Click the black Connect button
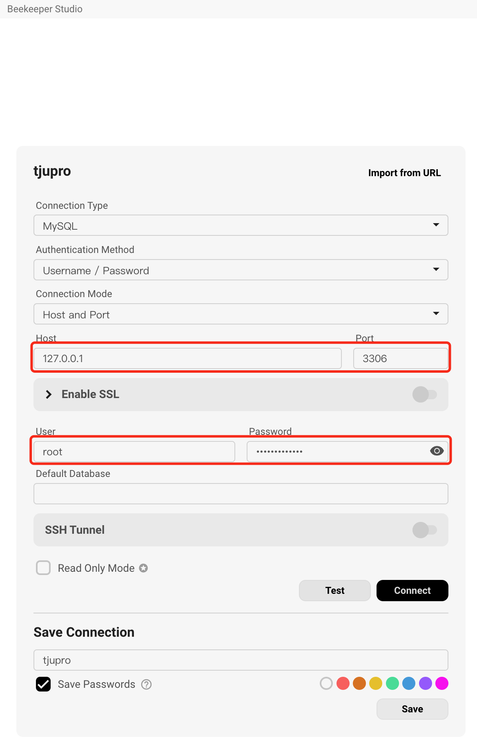The image size is (477, 743). (412, 591)
